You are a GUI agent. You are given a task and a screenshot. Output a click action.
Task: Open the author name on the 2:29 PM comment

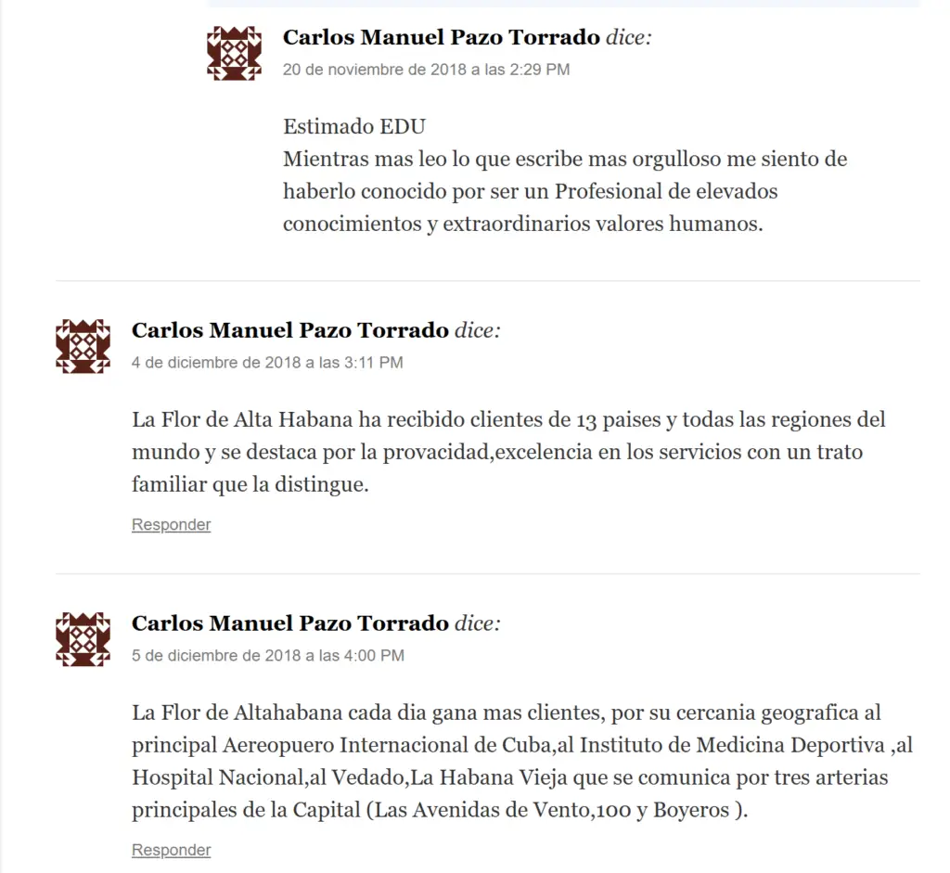point(441,37)
